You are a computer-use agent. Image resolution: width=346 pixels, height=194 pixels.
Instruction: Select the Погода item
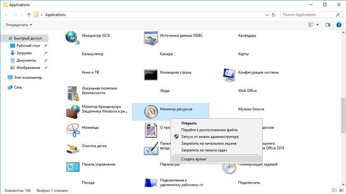click(x=88, y=183)
